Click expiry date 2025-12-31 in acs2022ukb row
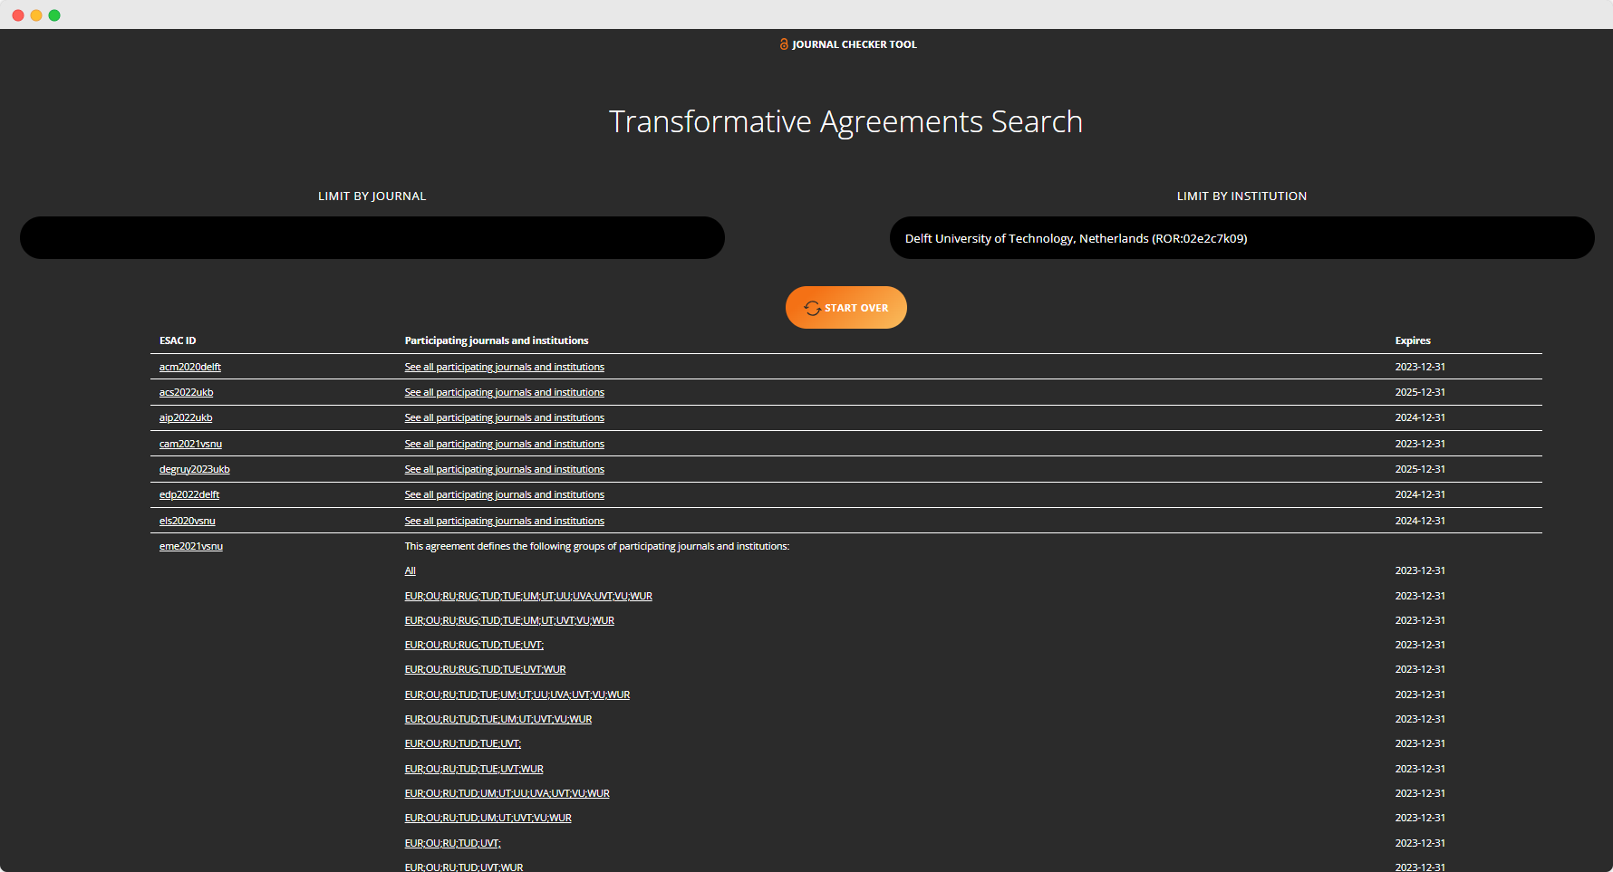The image size is (1613, 872). tap(1420, 392)
